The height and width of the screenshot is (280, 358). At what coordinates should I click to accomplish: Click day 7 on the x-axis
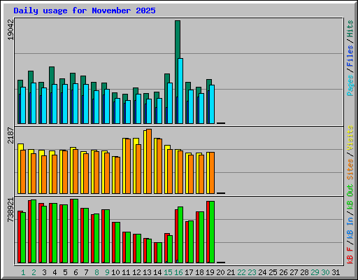pos(86,272)
